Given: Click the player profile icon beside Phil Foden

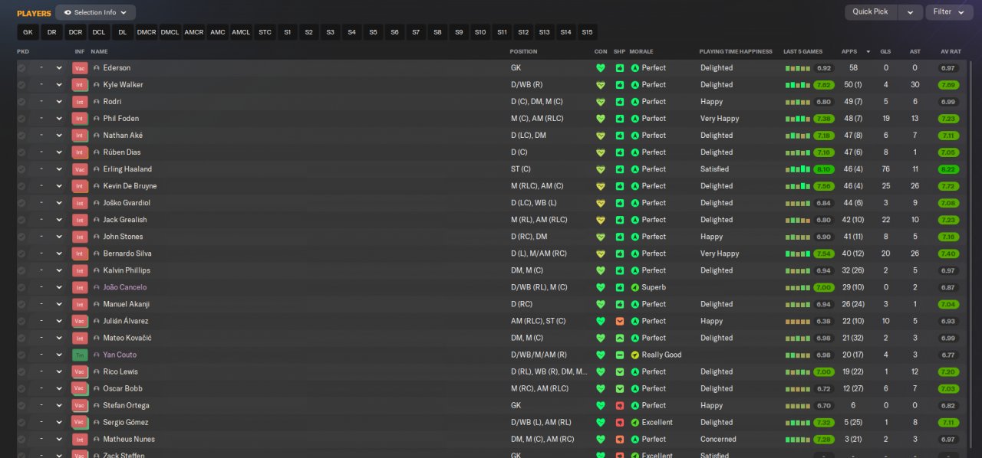Looking at the screenshot, I should tap(97, 119).
